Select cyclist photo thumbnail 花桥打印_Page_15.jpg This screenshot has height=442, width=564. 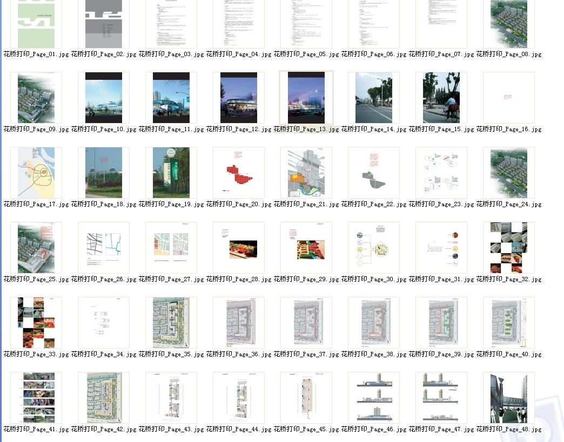(x=441, y=98)
